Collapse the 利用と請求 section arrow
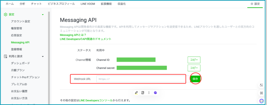267x105 pixels. (x=43, y=57)
